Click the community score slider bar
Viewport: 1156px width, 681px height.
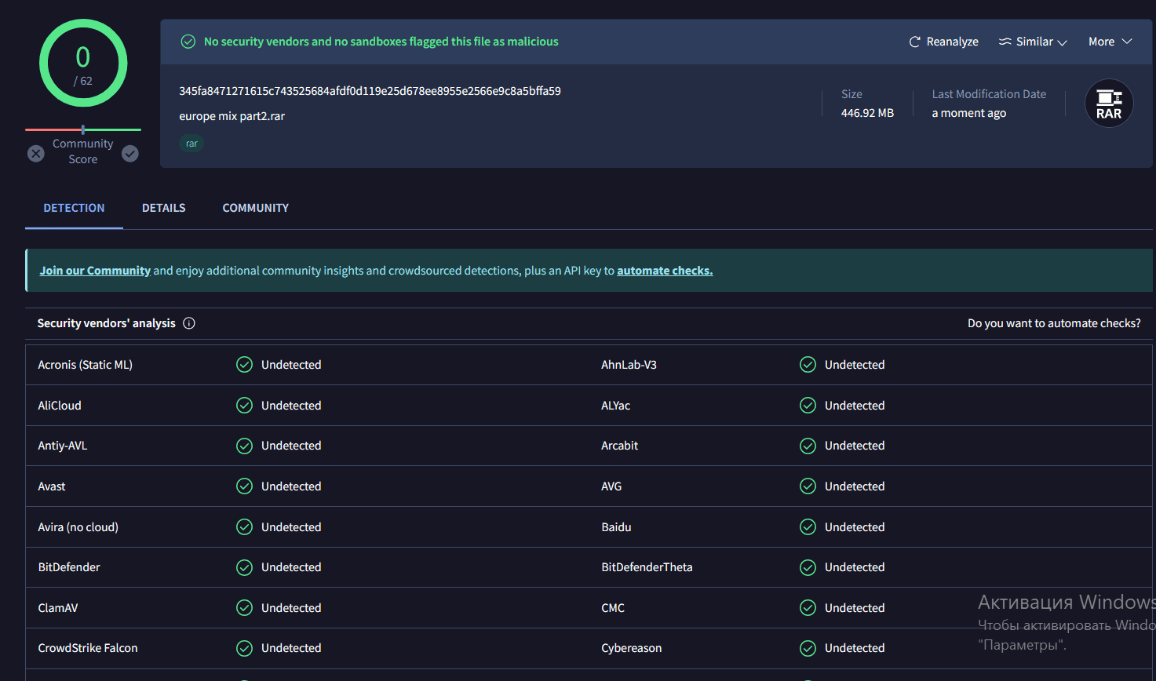[x=83, y=129]
